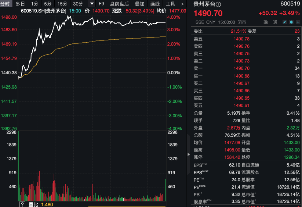Click the PE TTM value 24.0

coord(236,179)
